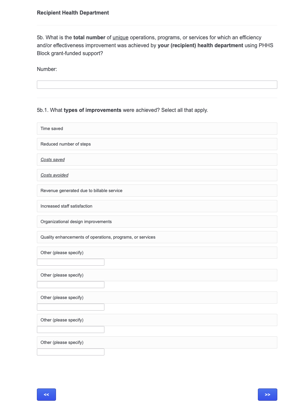Toggle the Costs avoided choice

point(157,175)
